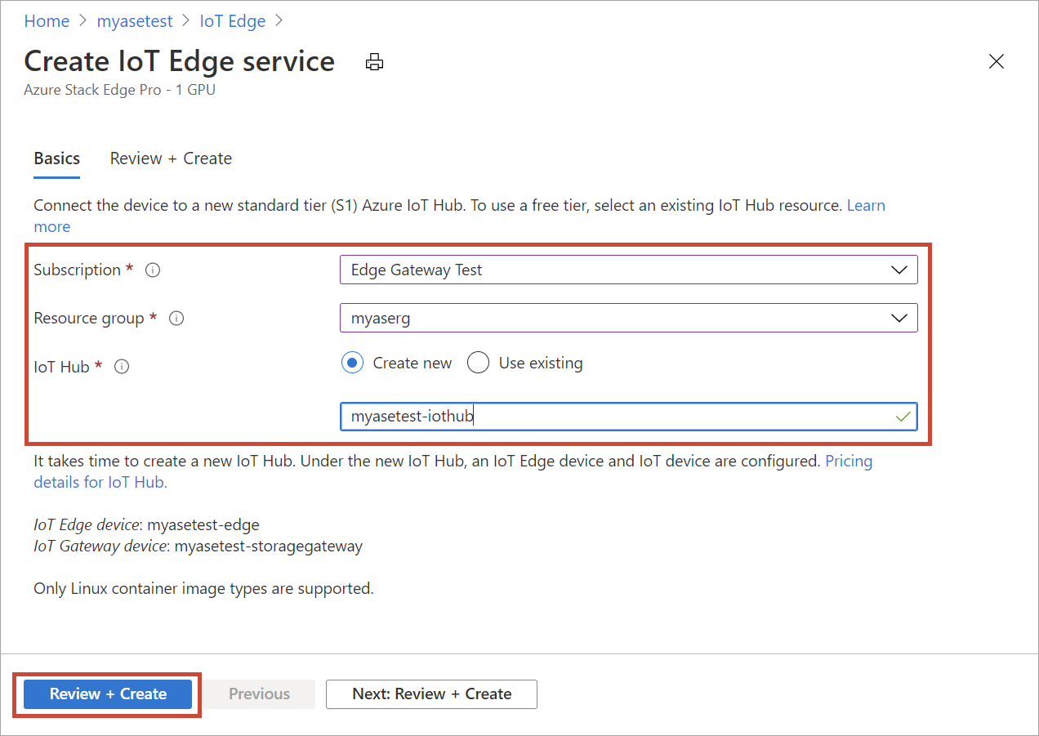Click the Previous button
1039x736 pixels.
pyautogui.click(x=259, y=694)
